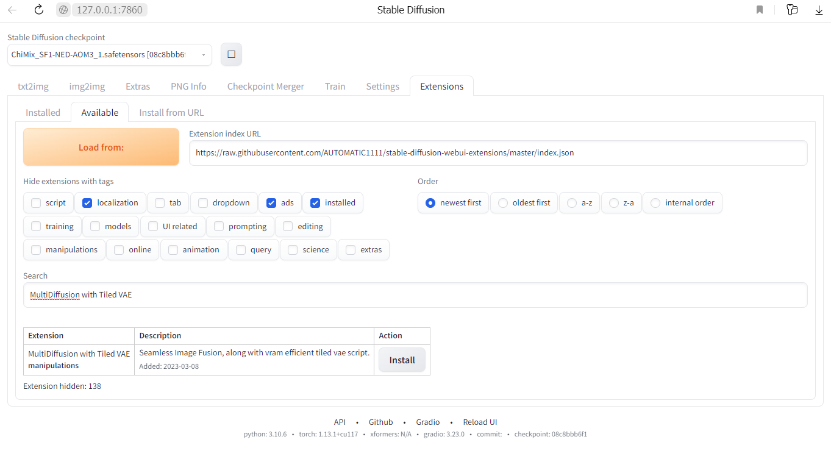Viewport: 831px width, 459px height.
Task: Reload the page with the refresh icon
Action: click(x=38, y=10)
